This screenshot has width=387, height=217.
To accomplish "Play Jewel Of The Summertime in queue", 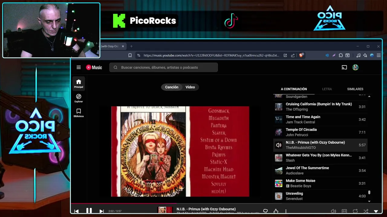I will [x=320, y=171].
